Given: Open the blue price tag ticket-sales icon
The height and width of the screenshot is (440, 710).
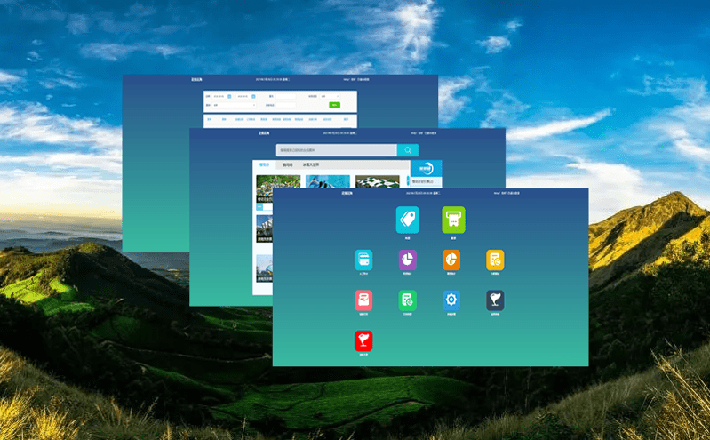Looking at the screenshot, I should 407,220.
